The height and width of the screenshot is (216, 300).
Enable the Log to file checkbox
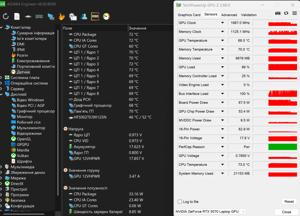pos(180,202)
